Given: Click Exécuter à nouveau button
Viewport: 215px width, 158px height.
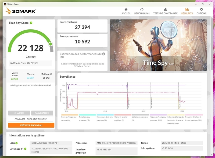Looking at the screenshot, I should [x=31, y=125].
